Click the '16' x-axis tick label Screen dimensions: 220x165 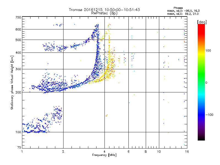pyautogui.click(x=187, y=152)
